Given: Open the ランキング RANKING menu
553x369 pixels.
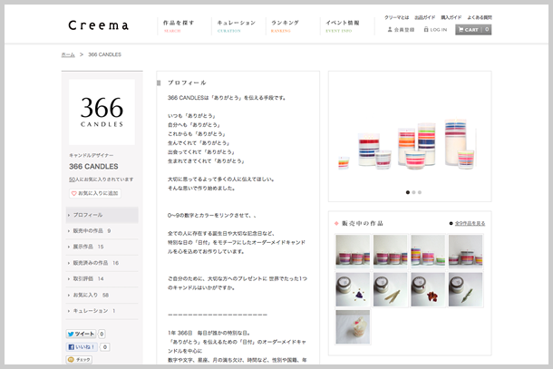Looking at the screenshot, I should tap(285, 26).
